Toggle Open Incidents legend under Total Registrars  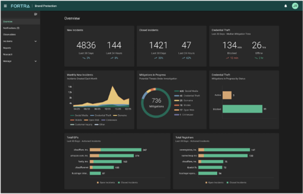tap(214, 183)
